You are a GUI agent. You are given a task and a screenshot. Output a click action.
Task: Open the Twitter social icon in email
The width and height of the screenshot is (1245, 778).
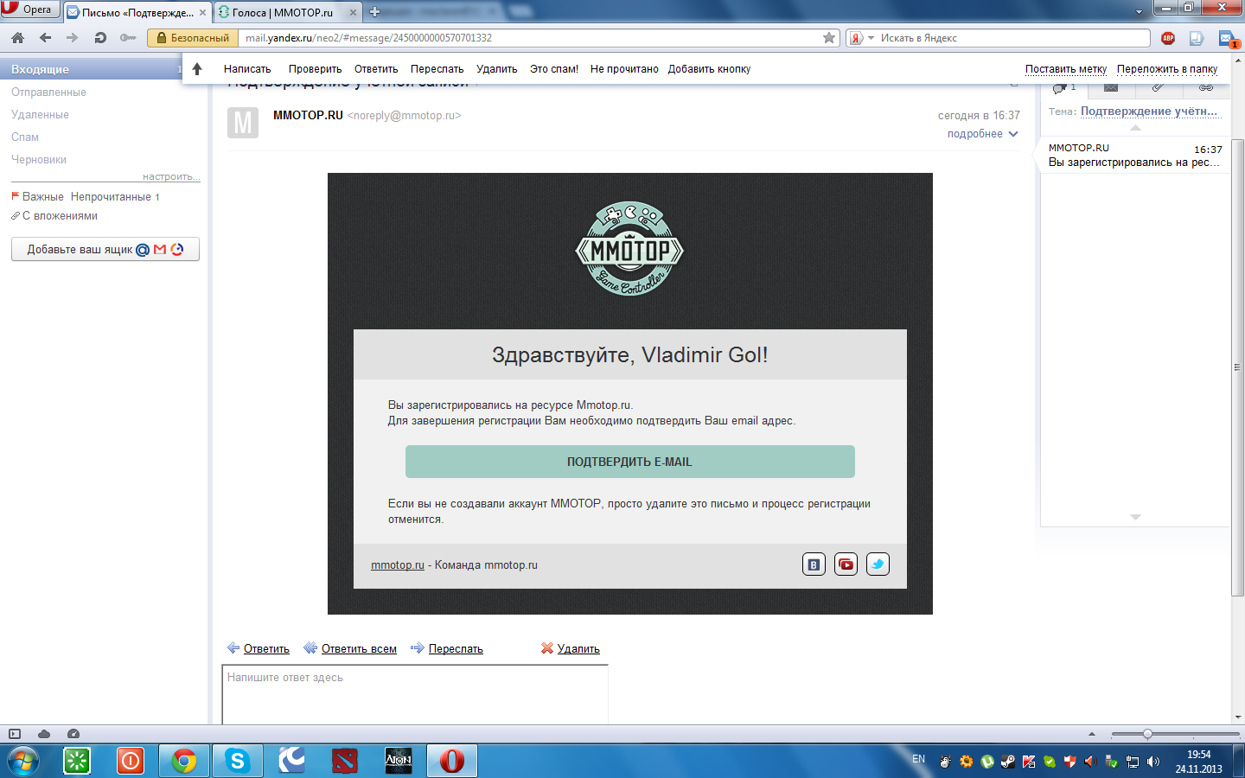878,564
